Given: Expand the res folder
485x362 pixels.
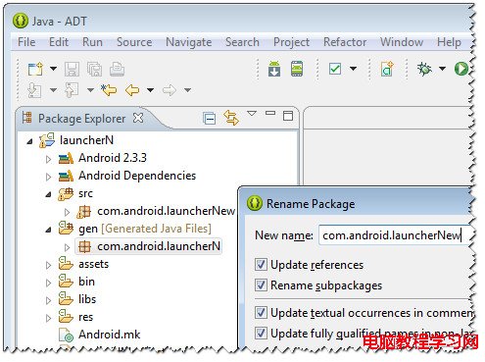Looking at the screenshot, I should coord(48,318).
